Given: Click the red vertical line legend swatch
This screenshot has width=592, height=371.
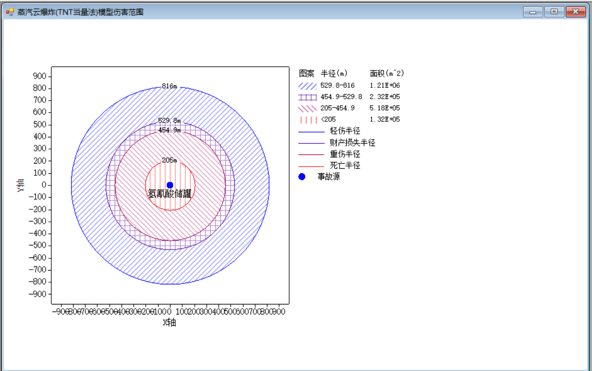Looking at the screenshot, I should (308, 120).
